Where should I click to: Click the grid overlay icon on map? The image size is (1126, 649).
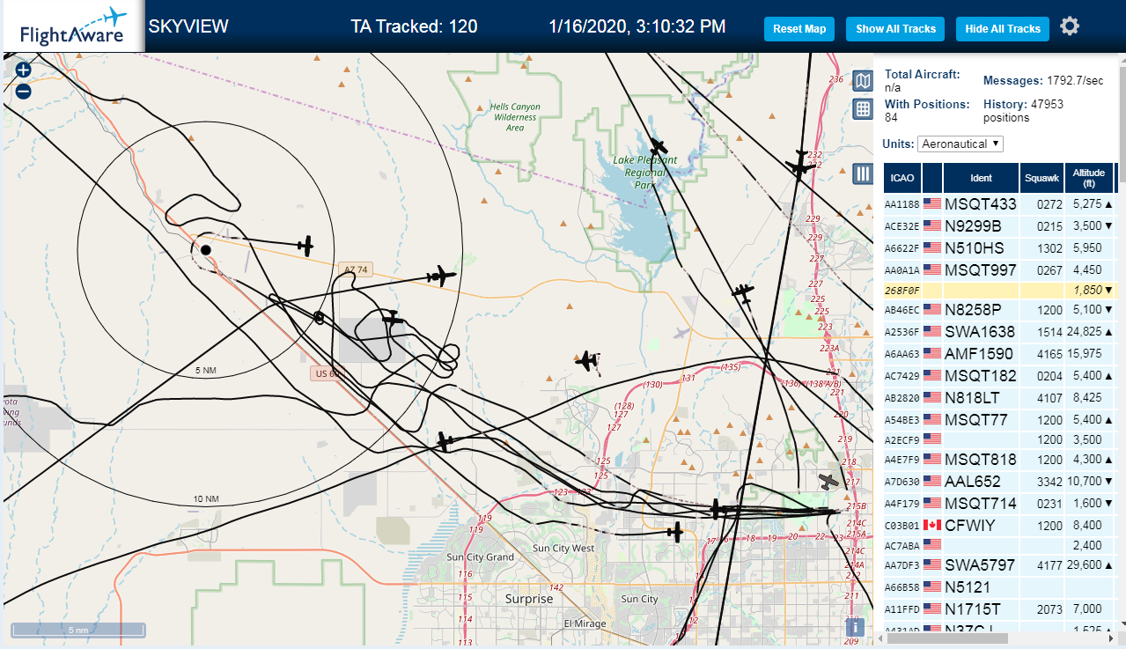pos(863,109)
